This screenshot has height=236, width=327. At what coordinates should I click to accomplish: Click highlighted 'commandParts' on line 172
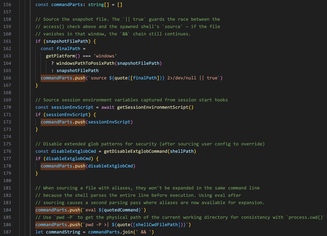(x=56, y=122)
